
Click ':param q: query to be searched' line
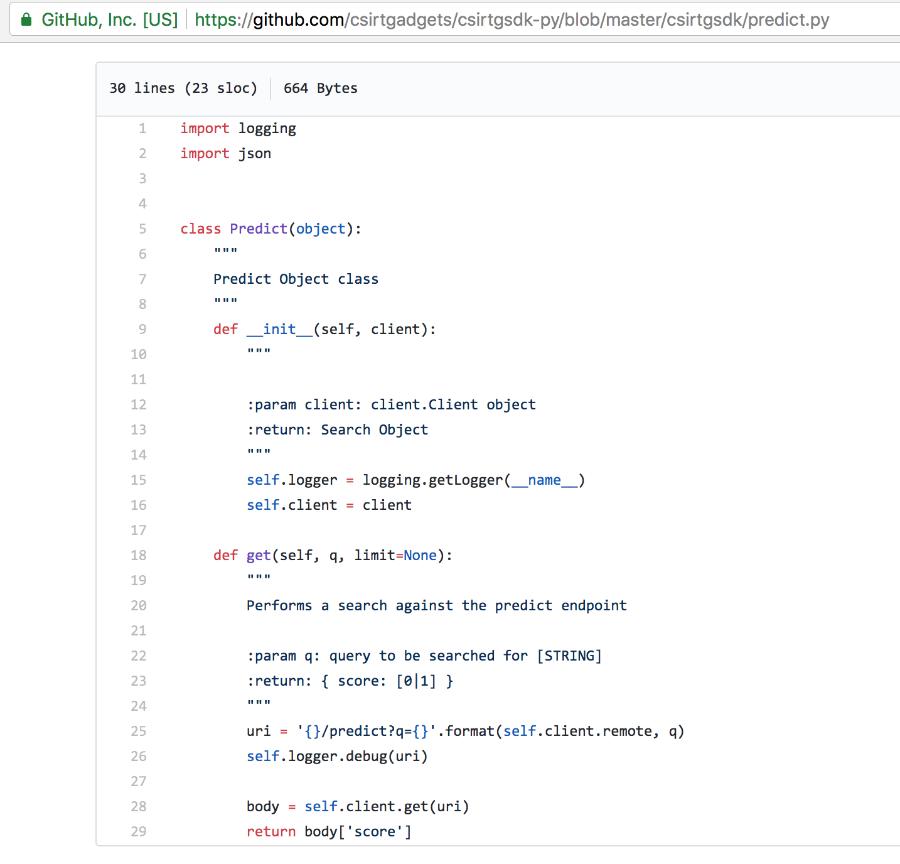(x=424, y=656)
